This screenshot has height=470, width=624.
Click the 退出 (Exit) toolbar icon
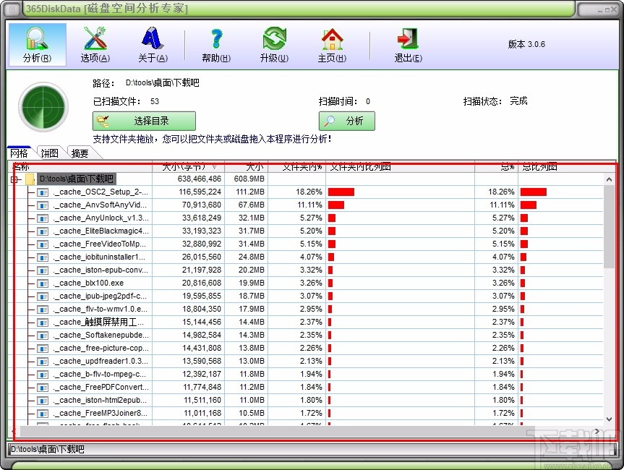coord(406,43)
